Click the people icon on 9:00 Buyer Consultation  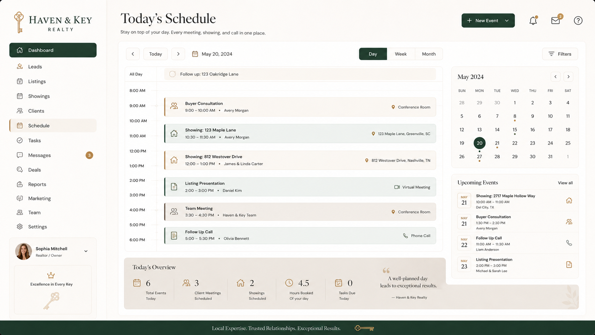(174, 106)
